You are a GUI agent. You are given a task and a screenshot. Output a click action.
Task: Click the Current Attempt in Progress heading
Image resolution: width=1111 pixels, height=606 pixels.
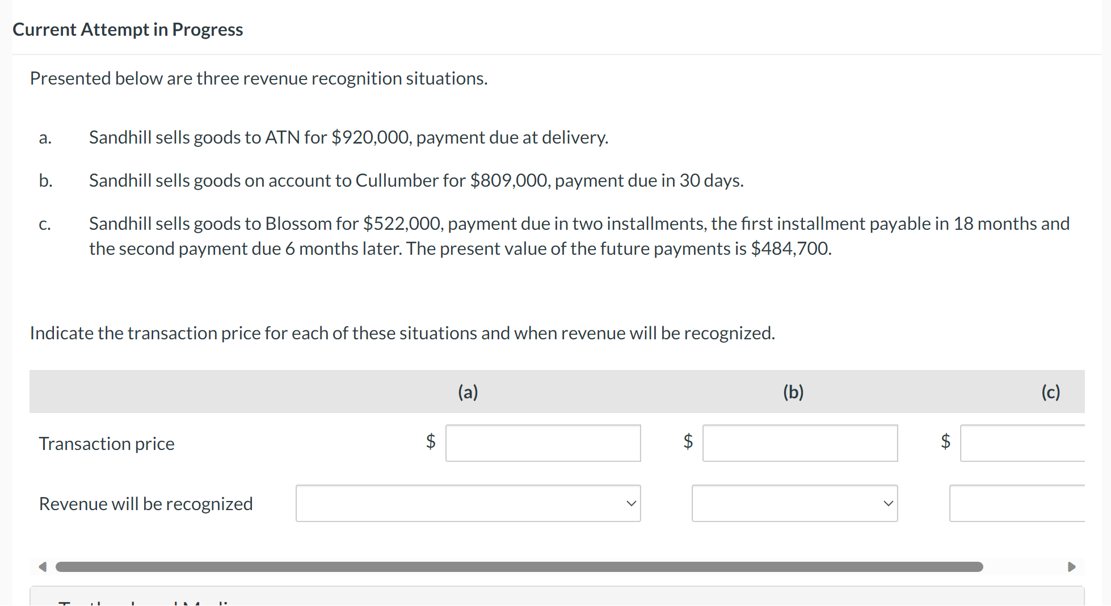128,29
